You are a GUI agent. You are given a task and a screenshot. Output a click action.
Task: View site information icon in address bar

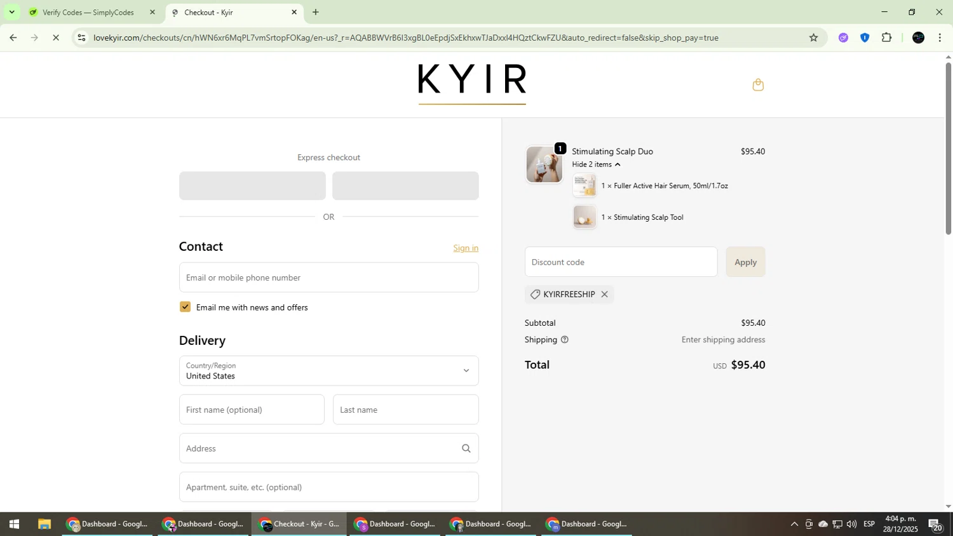tap(81, 37)
